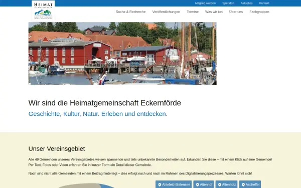Go to Spenden page
The width and height of the screenshot is (301, 188).
point(228,4)
